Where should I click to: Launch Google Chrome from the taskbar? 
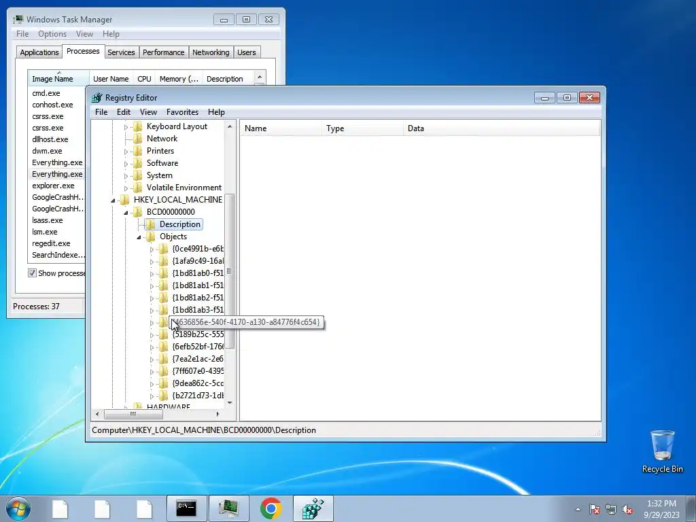[271, 508]
